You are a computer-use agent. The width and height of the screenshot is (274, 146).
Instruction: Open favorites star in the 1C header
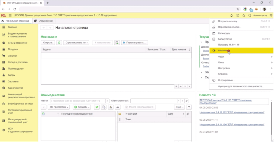point(244,15)
